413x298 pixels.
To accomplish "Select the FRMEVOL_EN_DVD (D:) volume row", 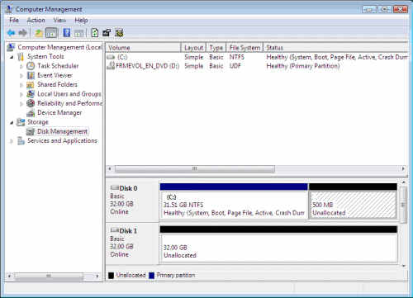I will click(257, 66).
